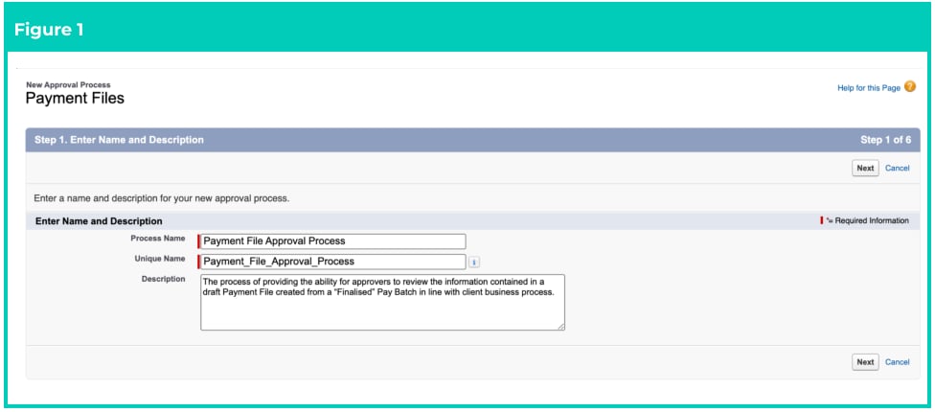Click the Step 1 of 6 indicator

pyautogui.click(x=885, y=140)
